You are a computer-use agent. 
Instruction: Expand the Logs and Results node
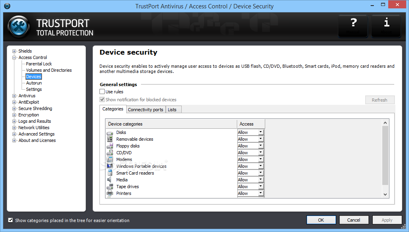pos(14,121)
